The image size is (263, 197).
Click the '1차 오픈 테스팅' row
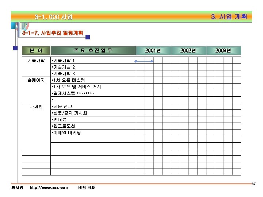(93, 80)
